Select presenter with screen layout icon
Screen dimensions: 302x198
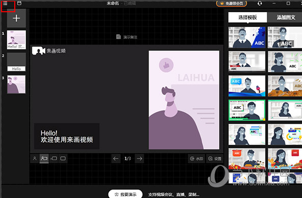[x=44, y=158]
